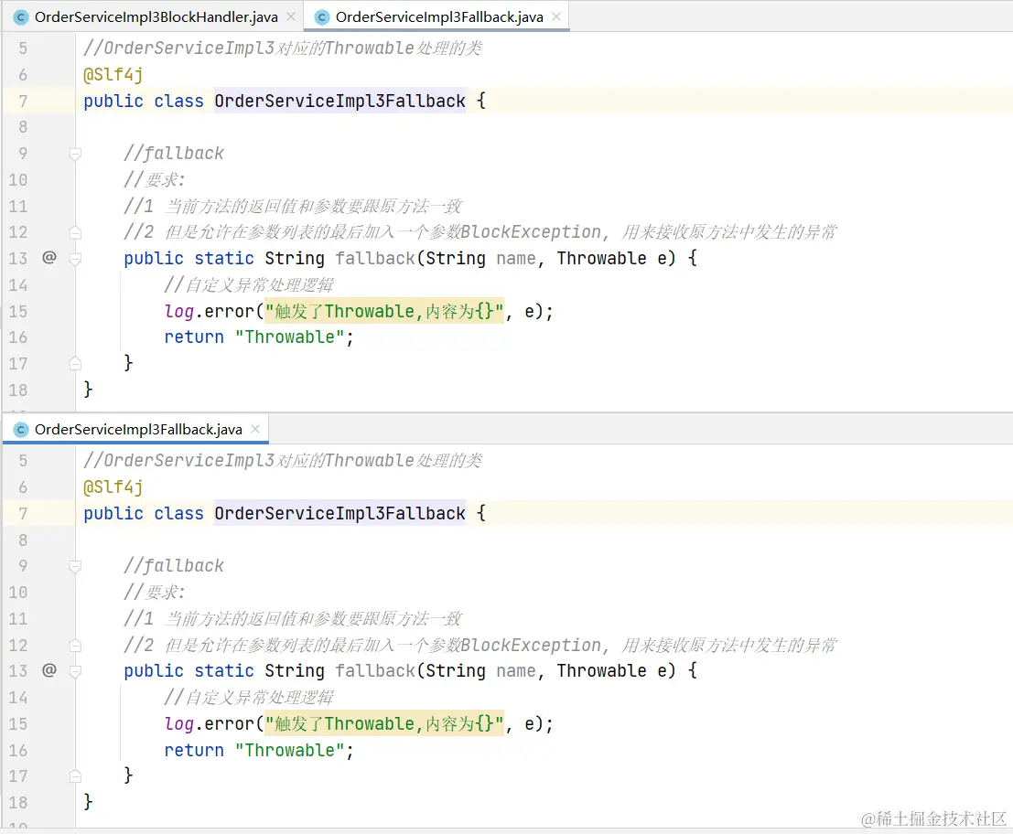Click the //fallback comment in the lower editor
This screenshot has height=834, width=1013.
pos(174,565)
